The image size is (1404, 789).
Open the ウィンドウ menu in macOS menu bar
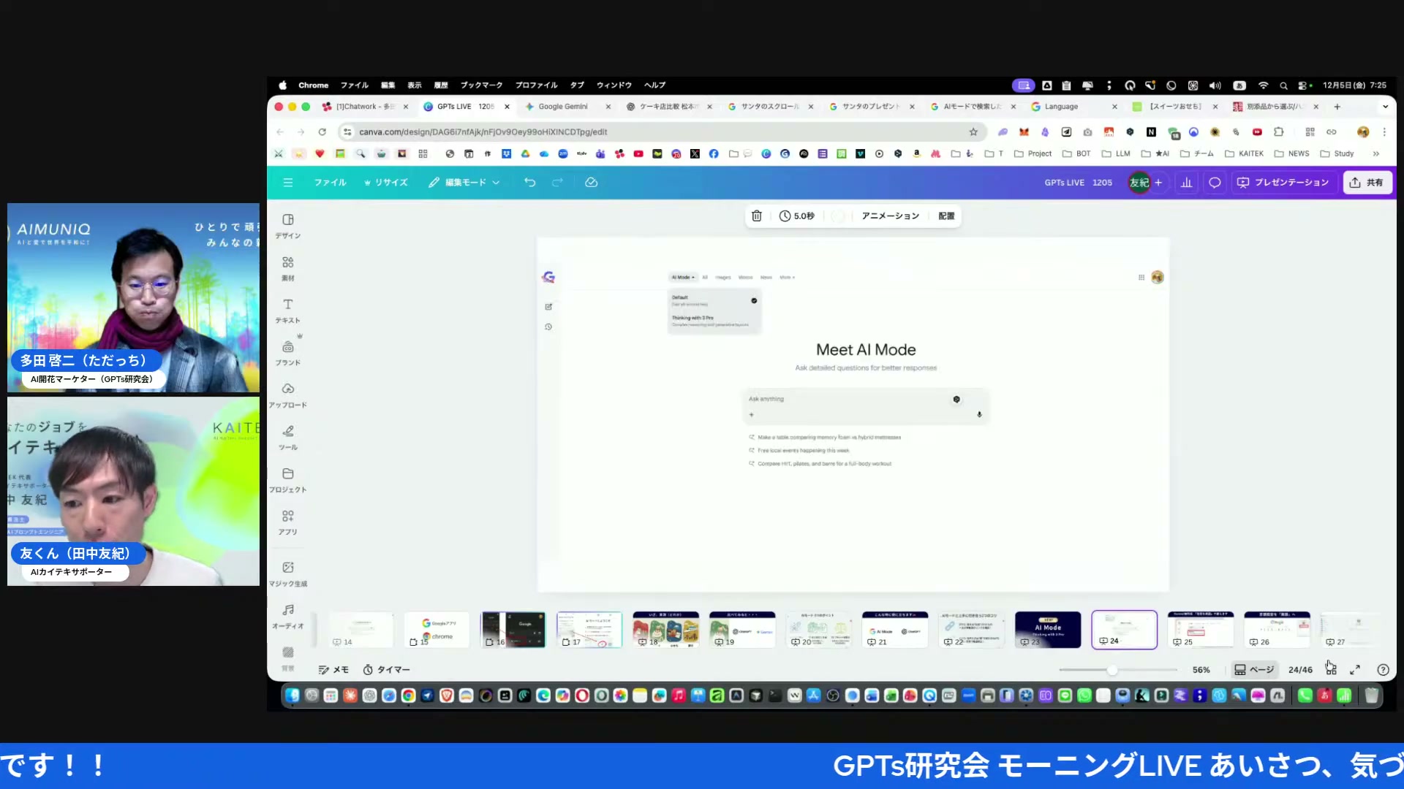pos(614,85)
